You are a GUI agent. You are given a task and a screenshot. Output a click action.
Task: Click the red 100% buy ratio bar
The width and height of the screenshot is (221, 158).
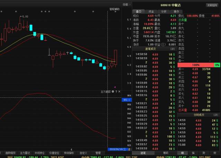196,65
